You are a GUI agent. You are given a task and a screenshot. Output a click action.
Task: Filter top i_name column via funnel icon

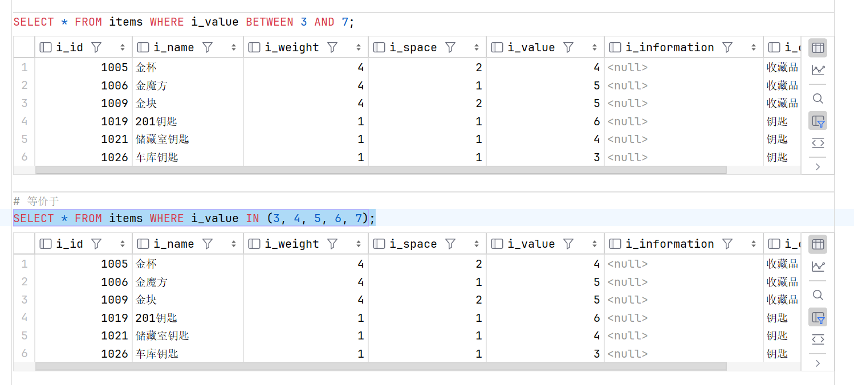coord(208,47)
